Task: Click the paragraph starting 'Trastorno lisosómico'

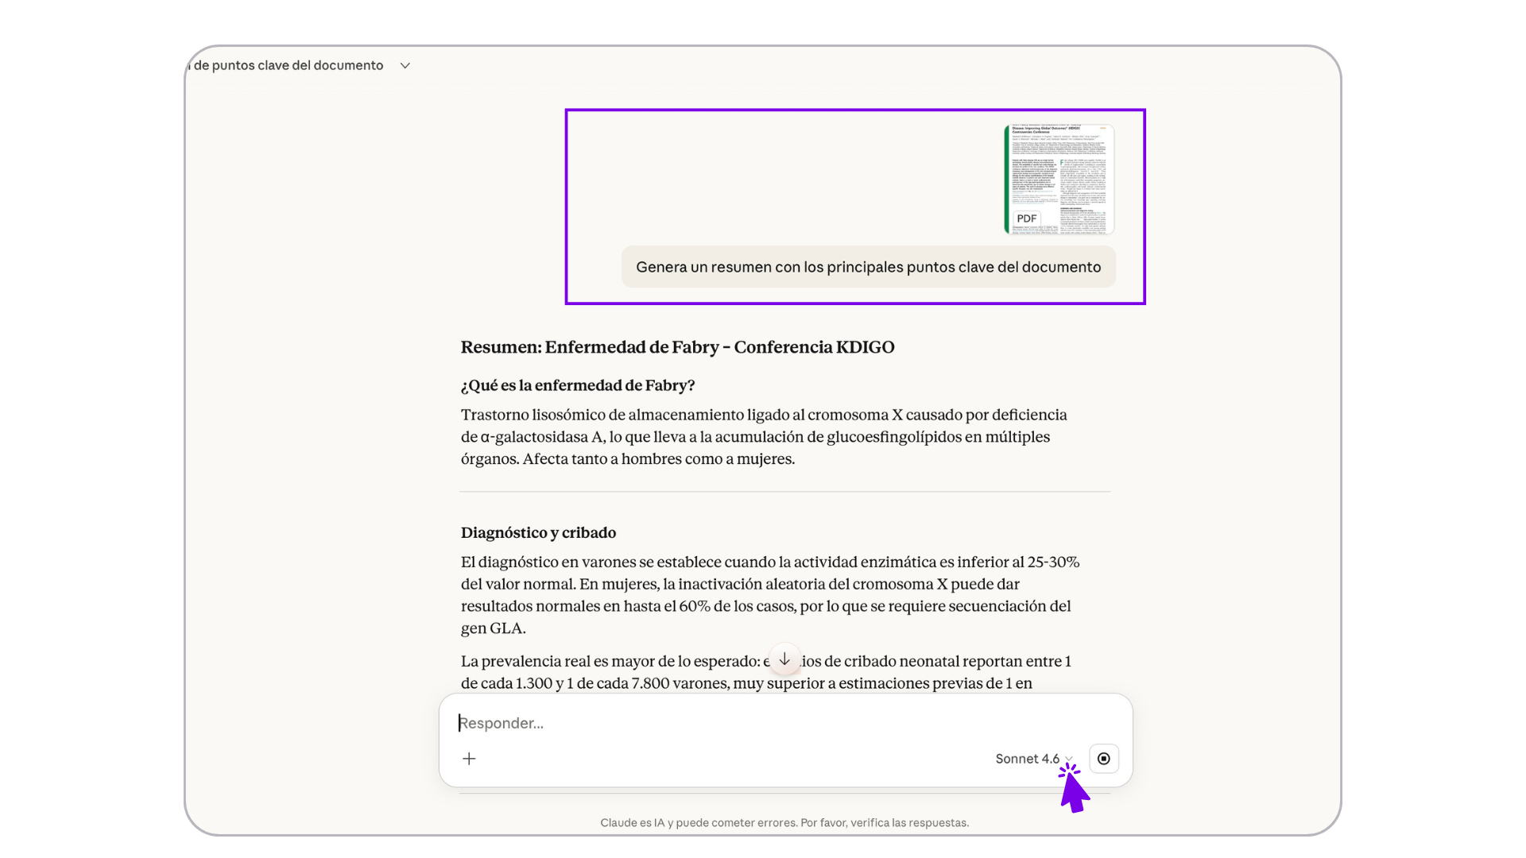Action: click(x=763, y=437)
